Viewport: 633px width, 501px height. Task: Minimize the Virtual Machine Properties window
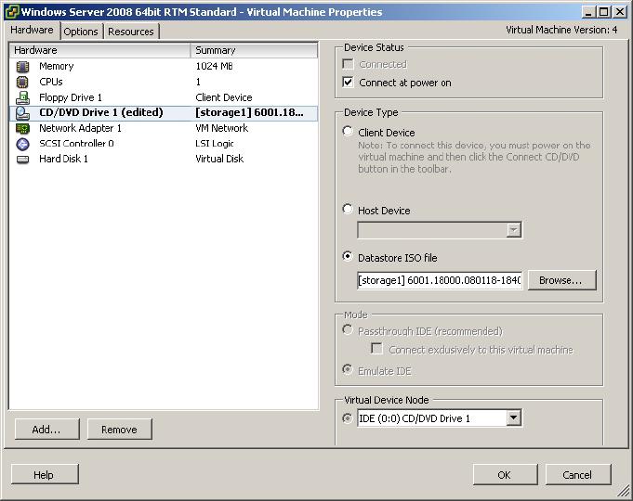coord(588,12)
